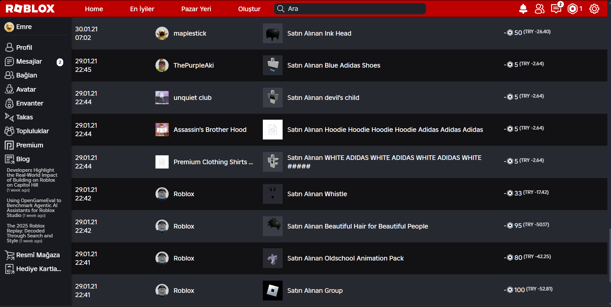This screenshot has width=611, height=307.
Task: Click the Oldschool Animation Pack thumbnail
Action: pos(273,258)
